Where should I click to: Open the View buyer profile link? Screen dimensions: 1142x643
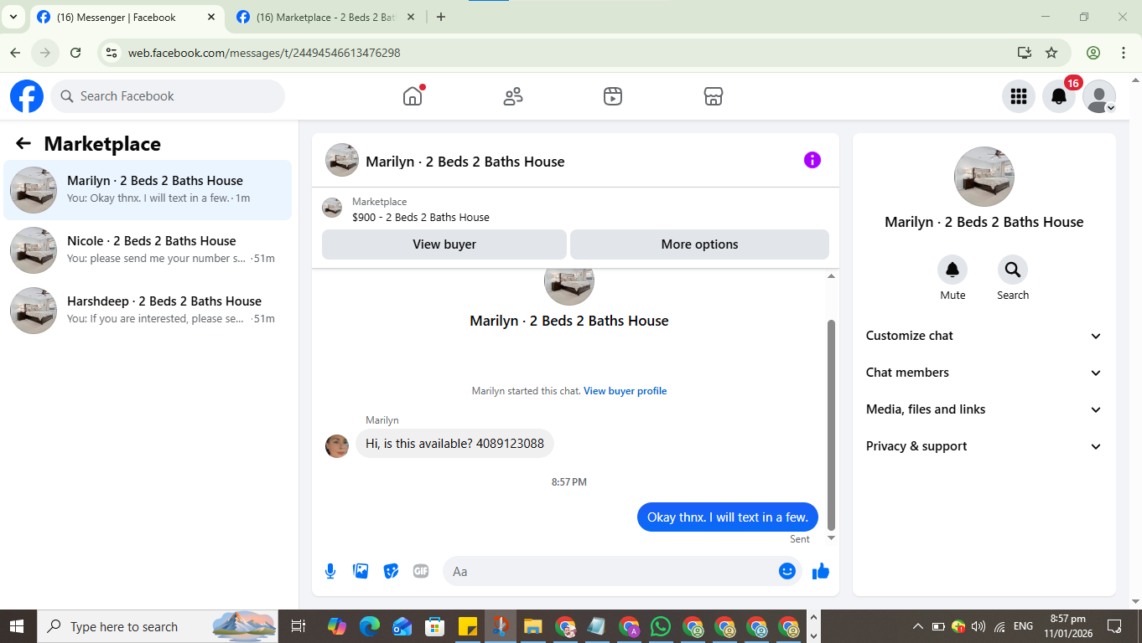(626, 391)
